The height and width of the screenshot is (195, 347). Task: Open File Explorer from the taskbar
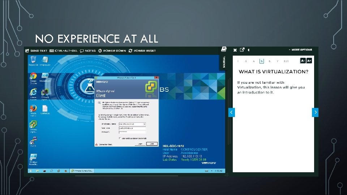pos(37,171)
